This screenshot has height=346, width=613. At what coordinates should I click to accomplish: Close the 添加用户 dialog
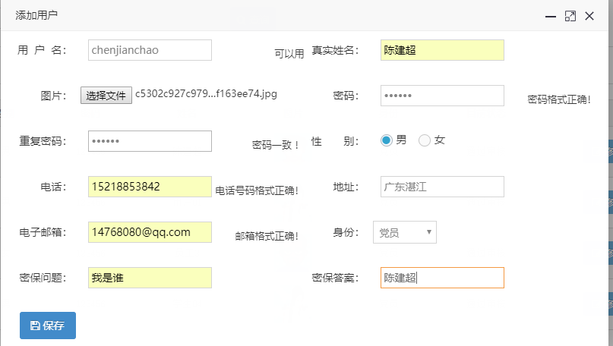click(589, 16)
